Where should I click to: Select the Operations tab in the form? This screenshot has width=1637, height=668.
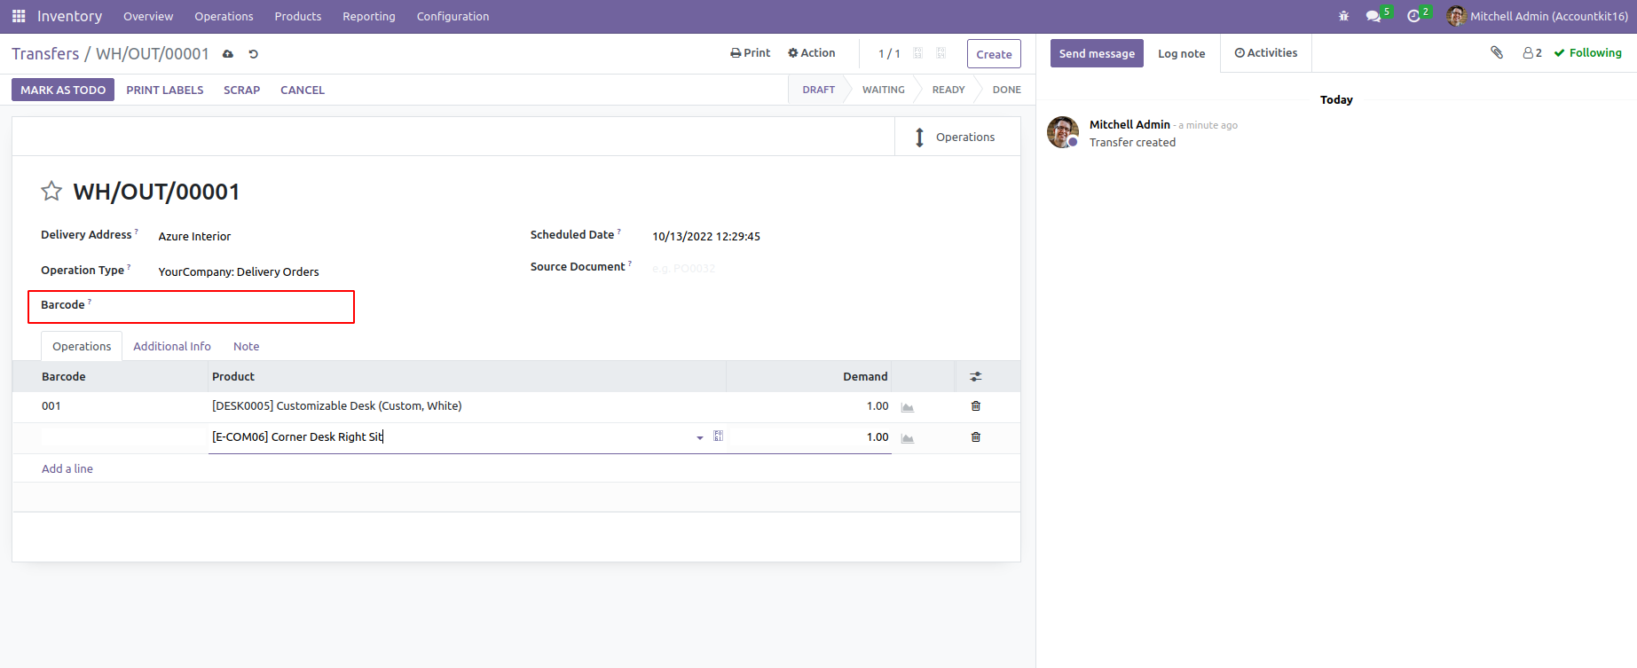click(x=82, y=346)
